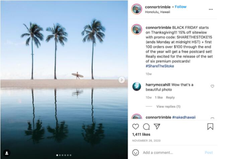
Task: Open the Honolulu, Hawaii location link
Action: [x=157, y=12]
